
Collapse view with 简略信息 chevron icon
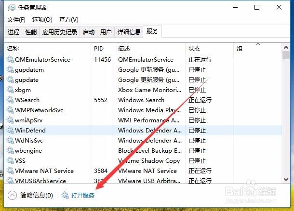12,195
